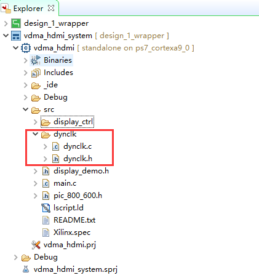
Task: Expand the dynclk.h file outline
Action: pyautogui.click(x=45, y=159)
